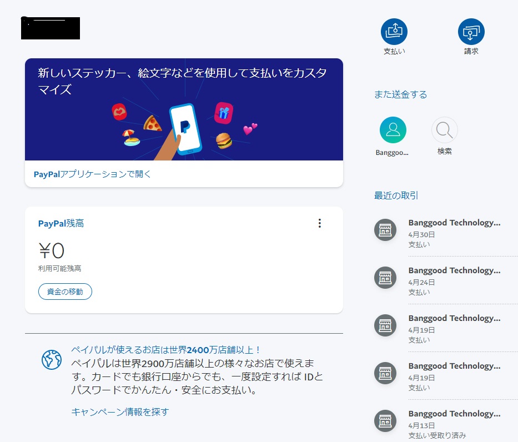The height and width of the screenshot is (442, 518).
Task: Click the 支払い受取り済み status text
Action: point(437,435)
